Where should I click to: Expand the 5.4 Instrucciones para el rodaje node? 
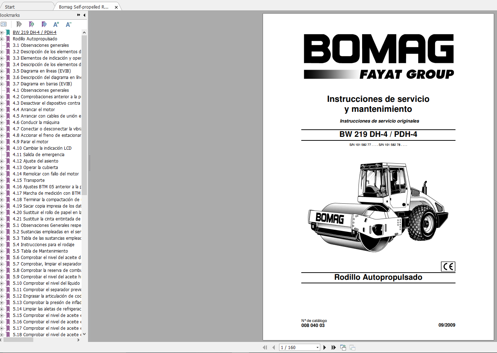1,245
